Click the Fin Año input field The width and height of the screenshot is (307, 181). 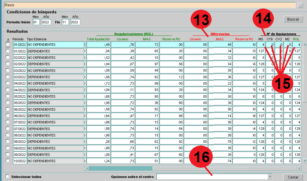click(x=75, y=22)
